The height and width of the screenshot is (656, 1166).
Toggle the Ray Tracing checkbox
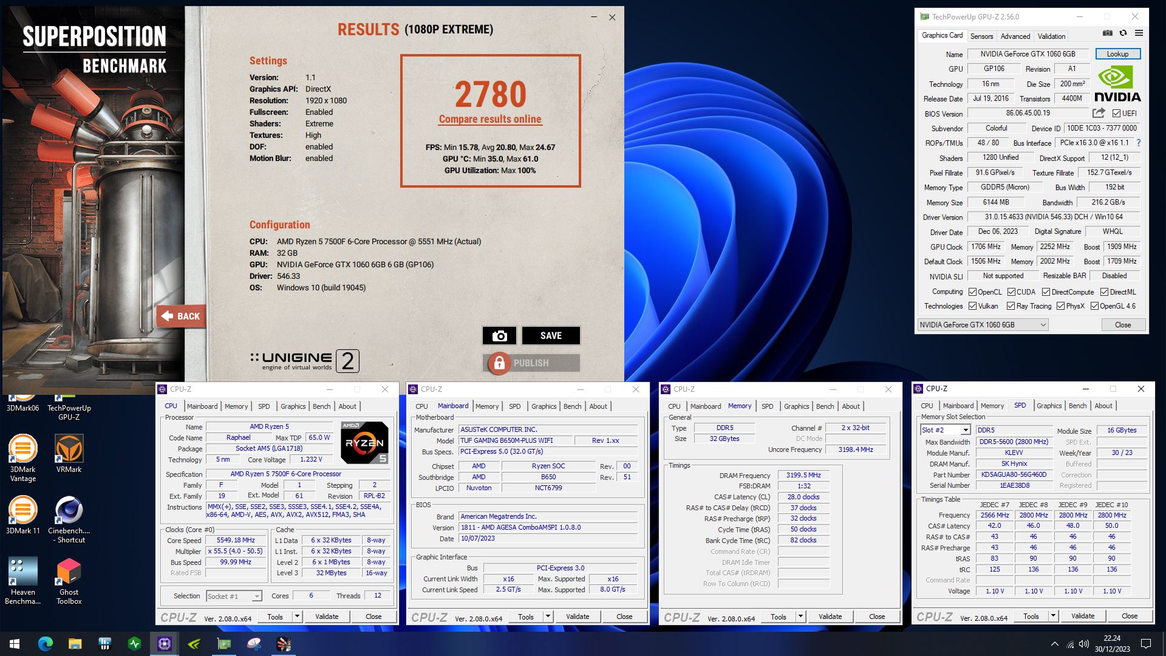pyautogui.click(x=1011, y=306)
